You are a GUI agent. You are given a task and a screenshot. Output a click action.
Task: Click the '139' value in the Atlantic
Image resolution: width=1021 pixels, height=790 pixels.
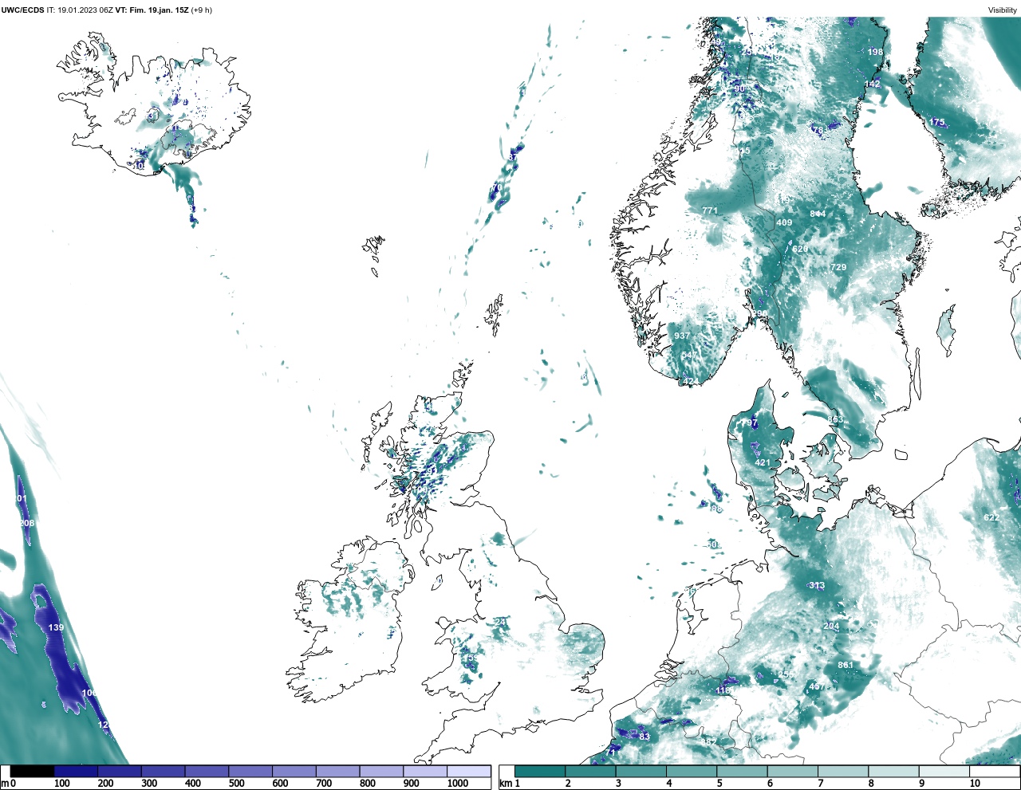(56, 627)
